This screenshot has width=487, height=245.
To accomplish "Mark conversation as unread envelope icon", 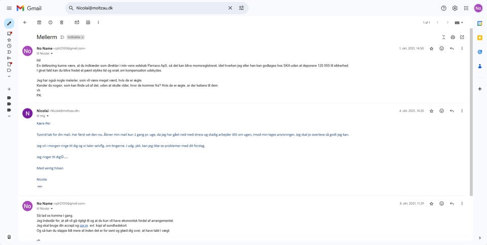I will click(77, 22).
